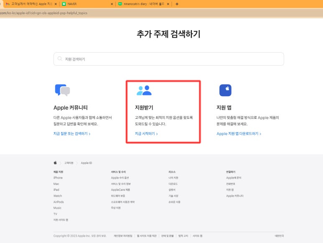The width and height of the screenshot is (323, 243).
Task: Open the TV footer link
Action: tap(55, 214)
